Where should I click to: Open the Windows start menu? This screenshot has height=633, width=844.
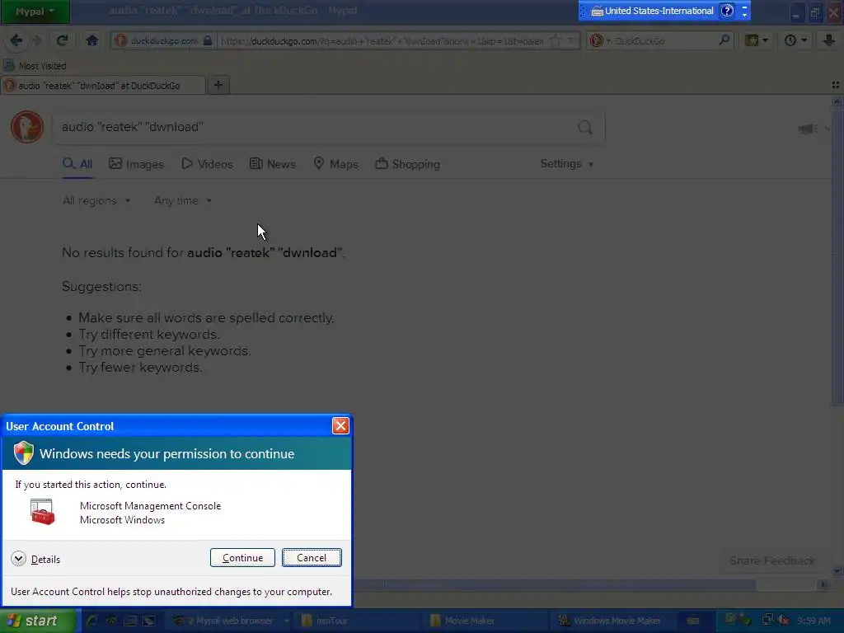point(38,621)
